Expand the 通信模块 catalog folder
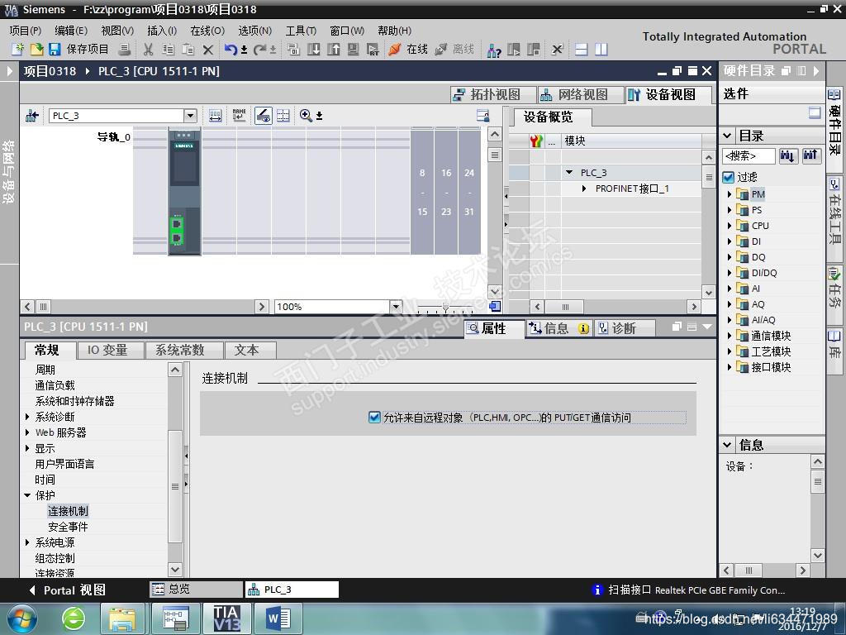846x635 pixels. 730,336
